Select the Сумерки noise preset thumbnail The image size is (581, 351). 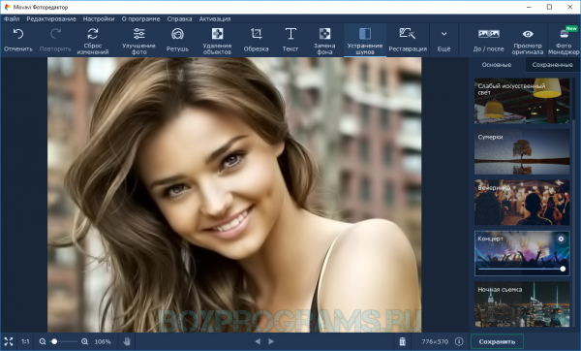(x=522, y=152)
